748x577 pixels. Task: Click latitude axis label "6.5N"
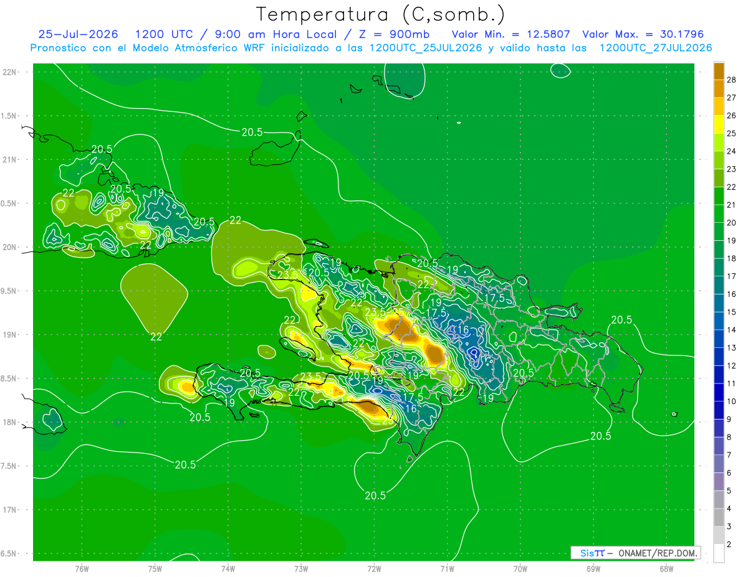tap(9, 553)
